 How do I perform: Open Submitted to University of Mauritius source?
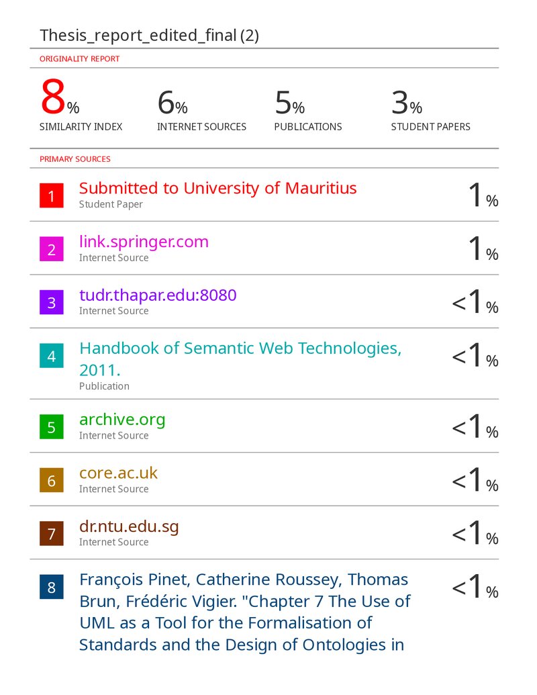[217, 189]
